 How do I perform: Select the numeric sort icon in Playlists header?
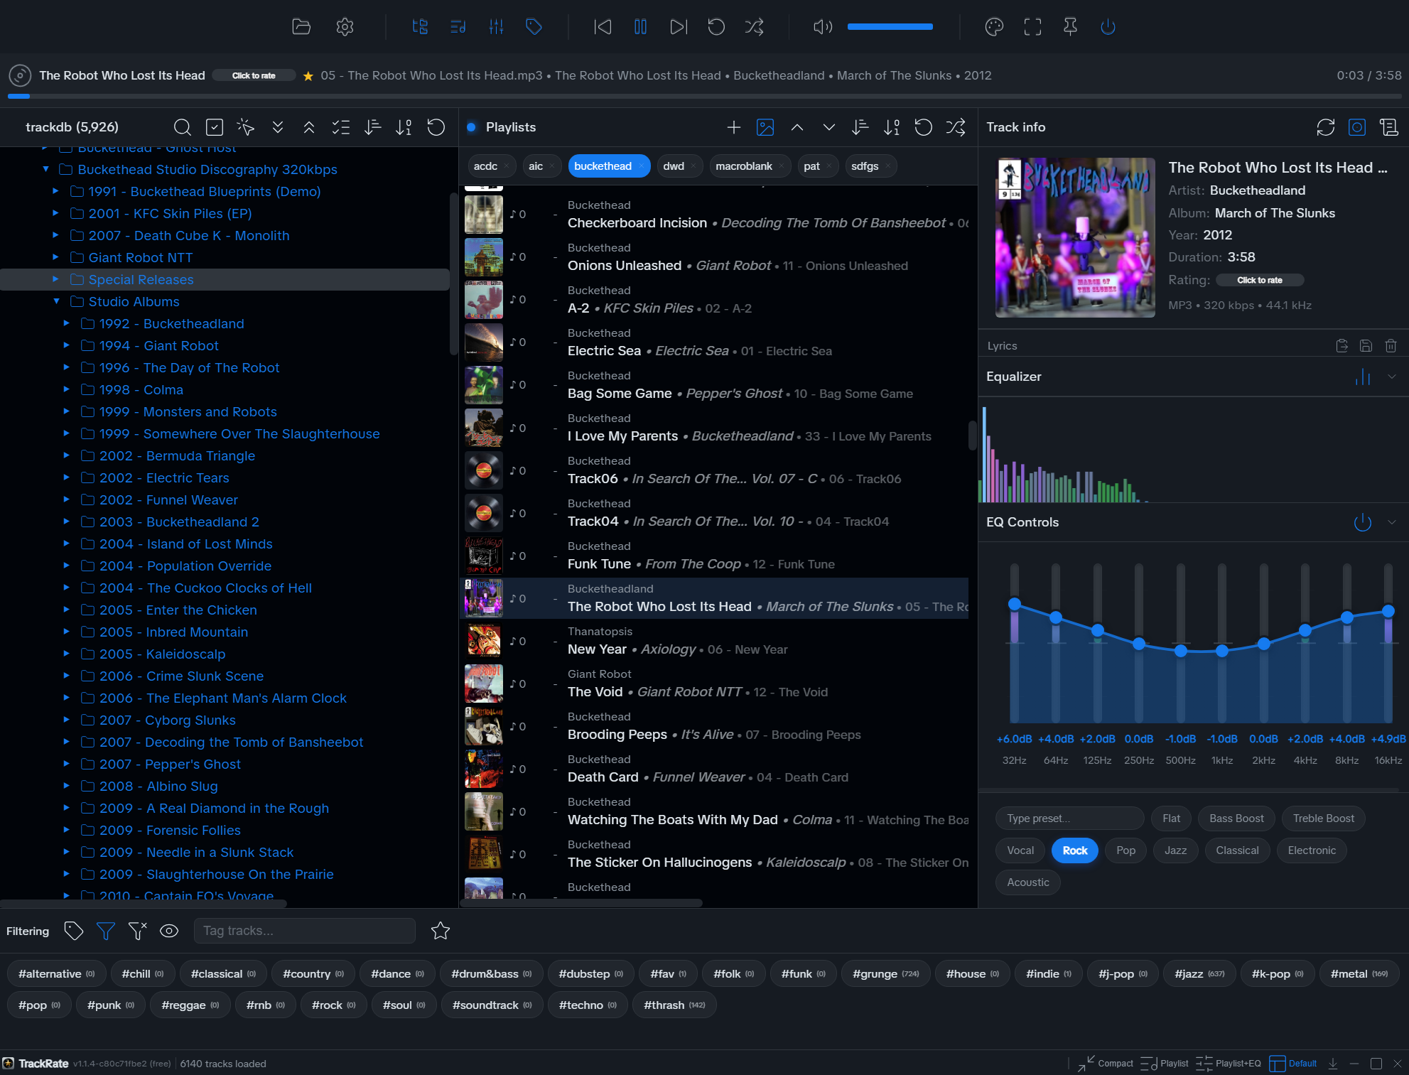890,127
